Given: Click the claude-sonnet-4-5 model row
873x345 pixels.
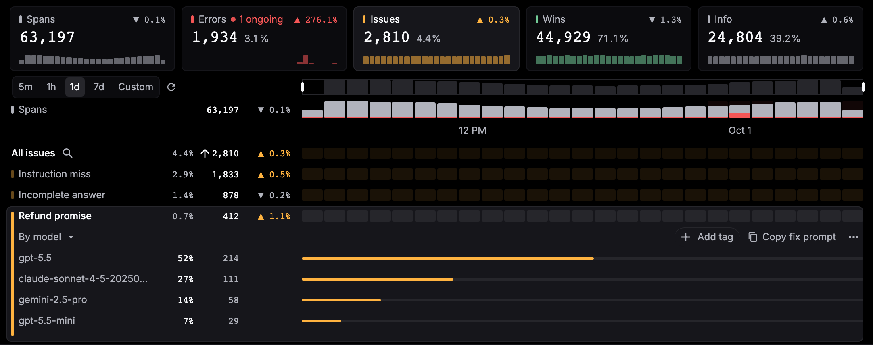Looking at the screenshot, I should coord(436,279).
